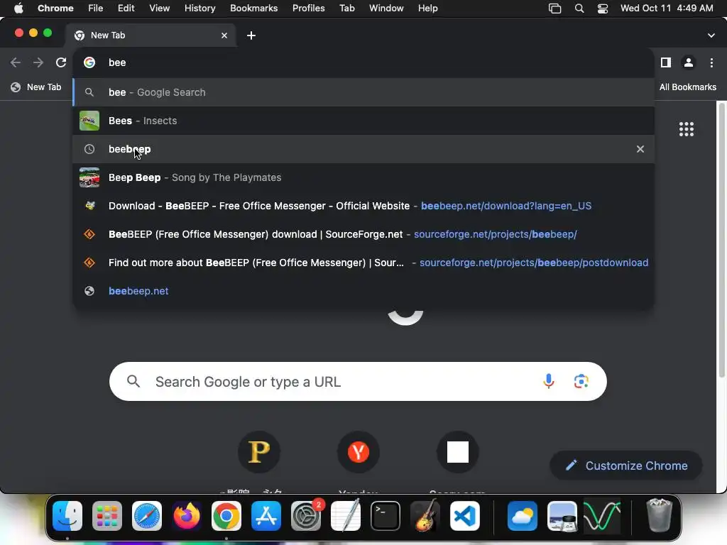Open the green wave app in dock
Viewport: 727px width, 545px height.
(x=602, y=516)
